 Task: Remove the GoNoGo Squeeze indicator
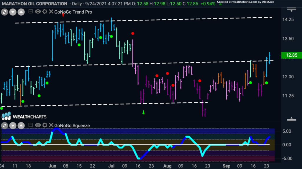click(x=51, y=125)
